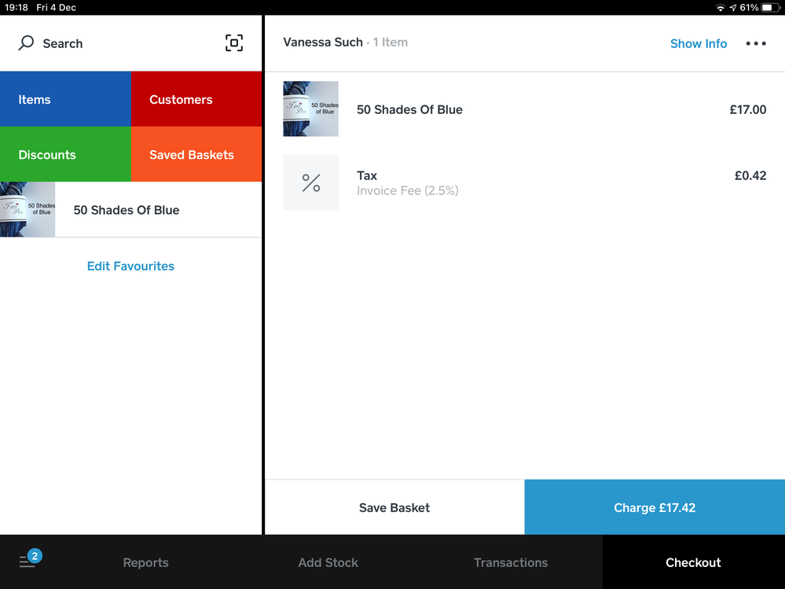The height and width of the screenshot is (589, 785).
Task: Select the £17.00 price of basket item
Action: (748, 109)
